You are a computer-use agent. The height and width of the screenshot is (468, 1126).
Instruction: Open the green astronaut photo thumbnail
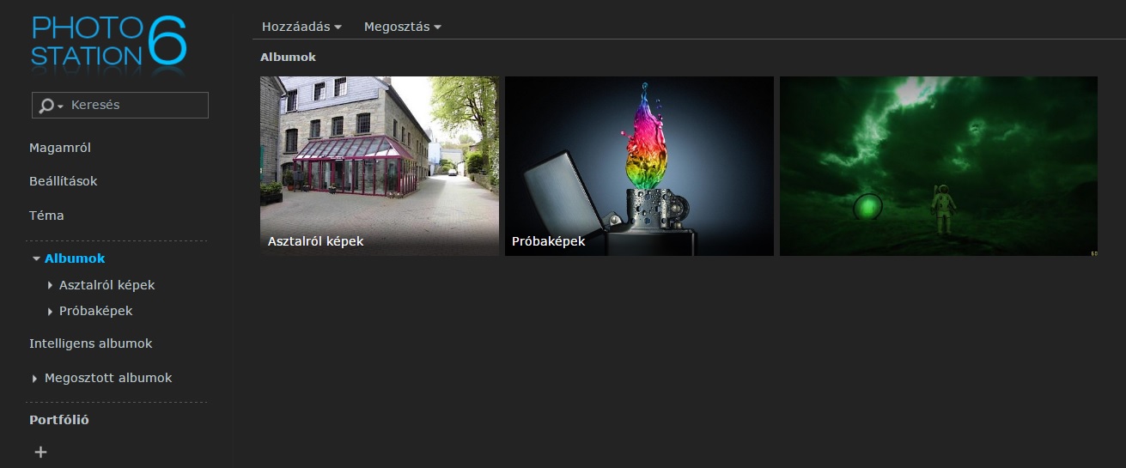tap(939, 166)
